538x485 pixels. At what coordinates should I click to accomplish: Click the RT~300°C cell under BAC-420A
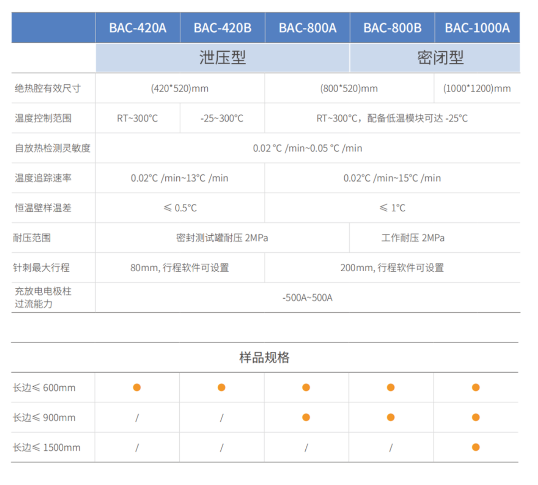137,119
